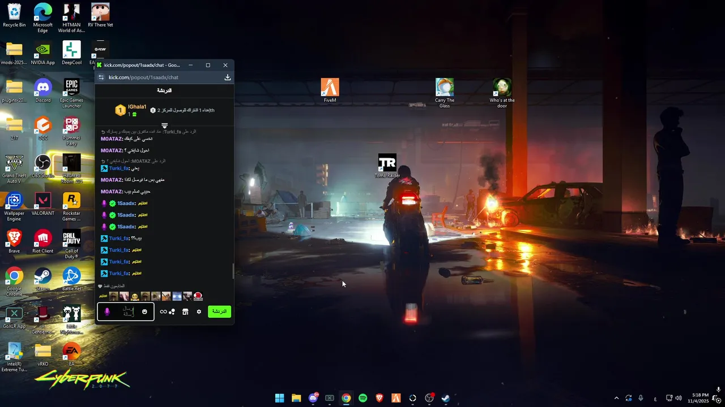
Task: Open the volume control in system tray
Action: pos(679,398)
